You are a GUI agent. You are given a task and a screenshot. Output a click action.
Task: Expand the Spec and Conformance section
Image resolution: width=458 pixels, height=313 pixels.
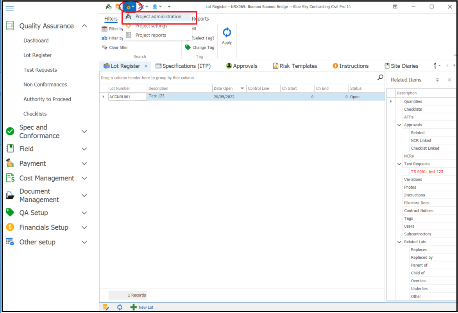pyautogui.click(x=84, y=131)
